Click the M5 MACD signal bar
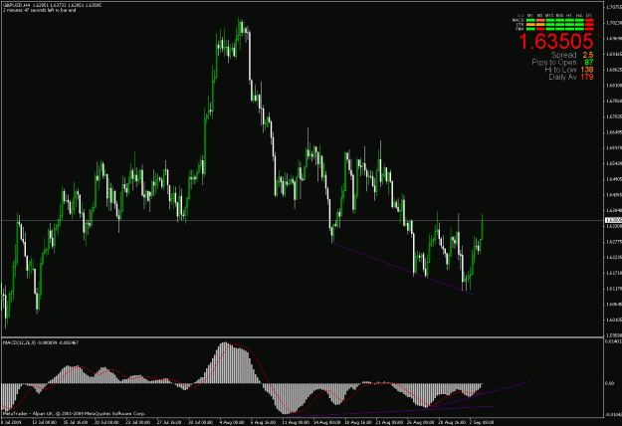The height and width of the screenshot is (426, 622). [540, 20]
